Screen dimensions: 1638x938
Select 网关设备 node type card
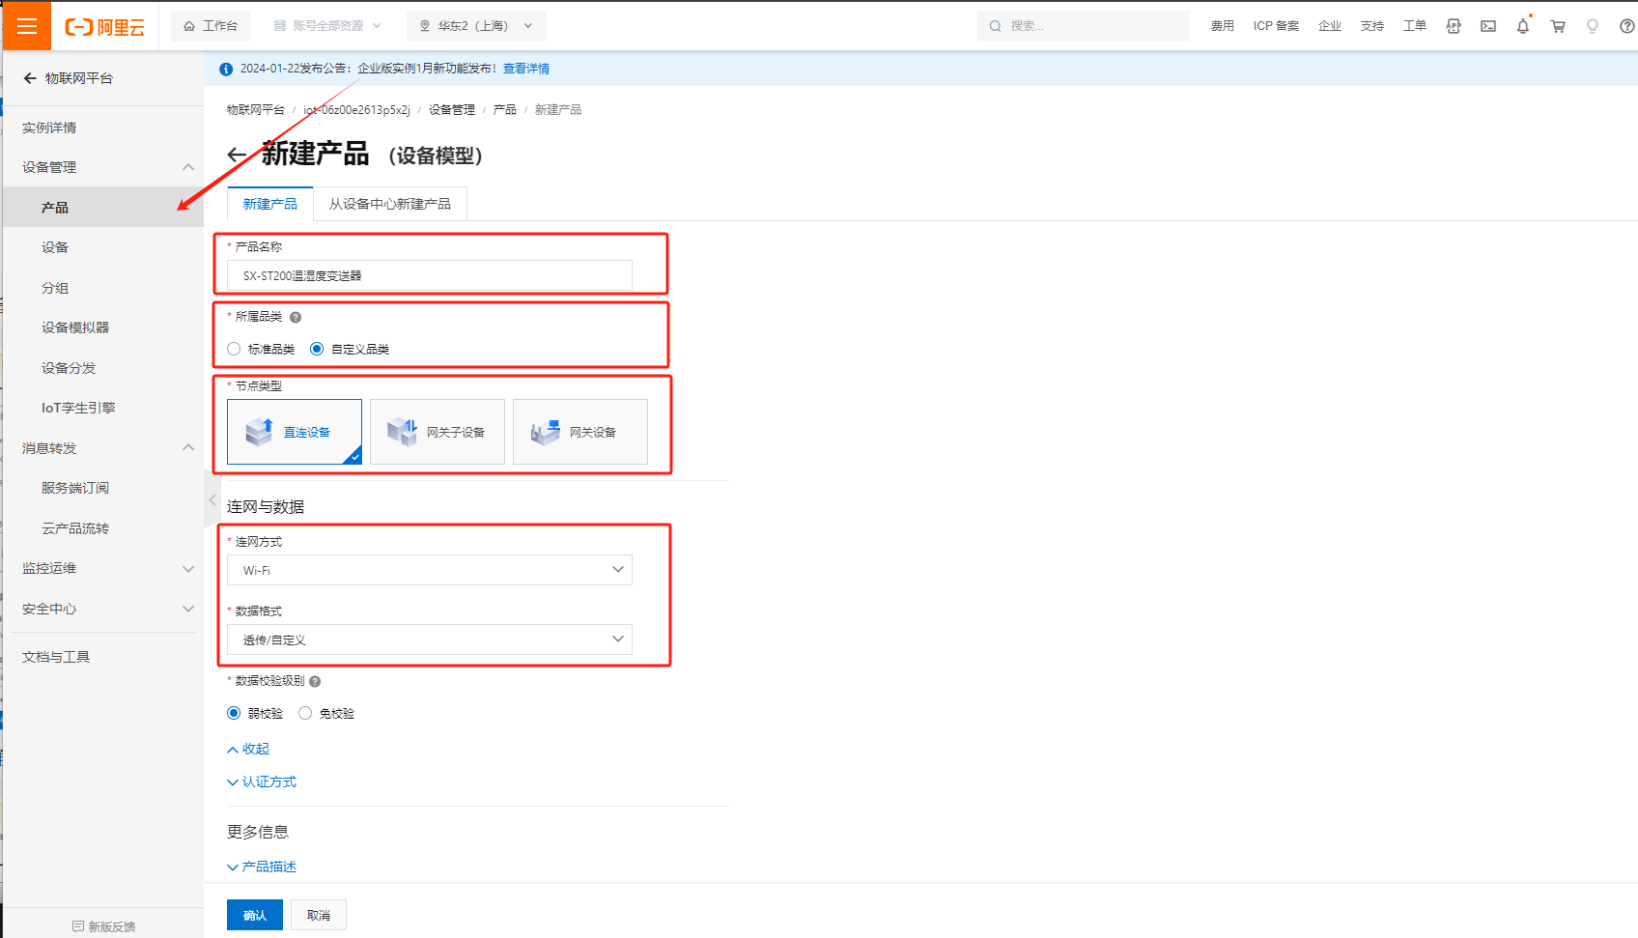[579, 432]
